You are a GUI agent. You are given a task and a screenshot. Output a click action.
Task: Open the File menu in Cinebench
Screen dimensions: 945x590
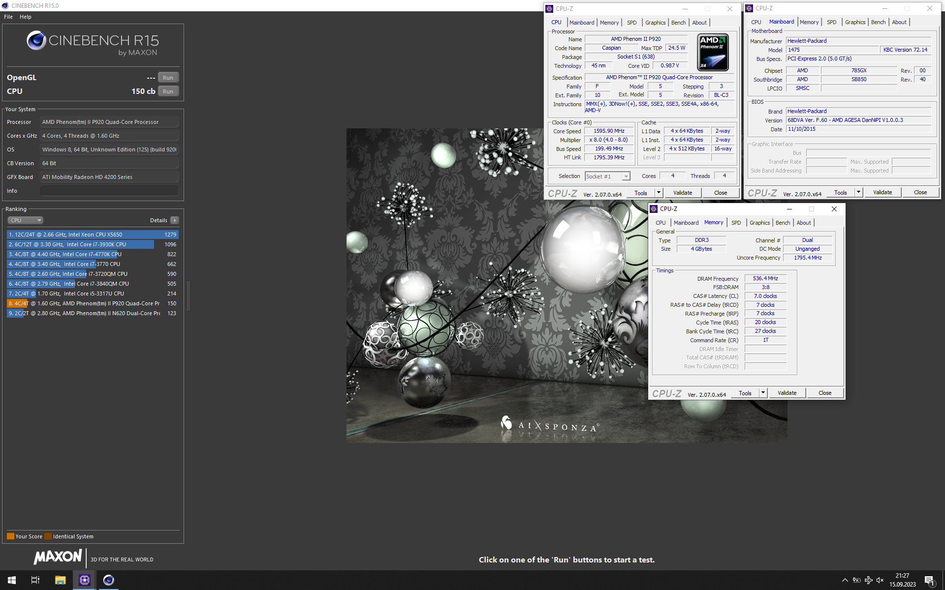coord(8,17)
